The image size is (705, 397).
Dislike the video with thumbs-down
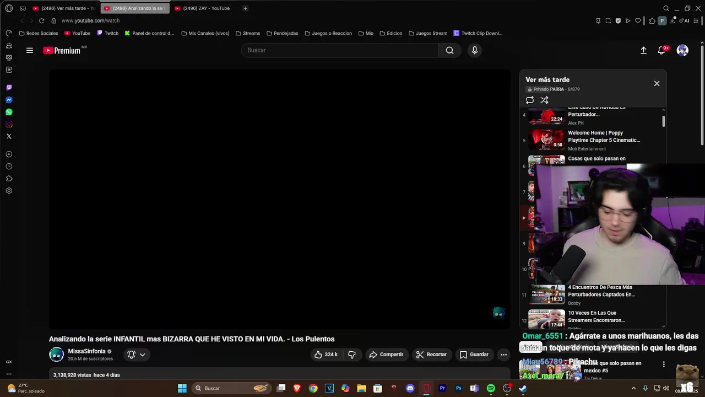pos(352,355)
